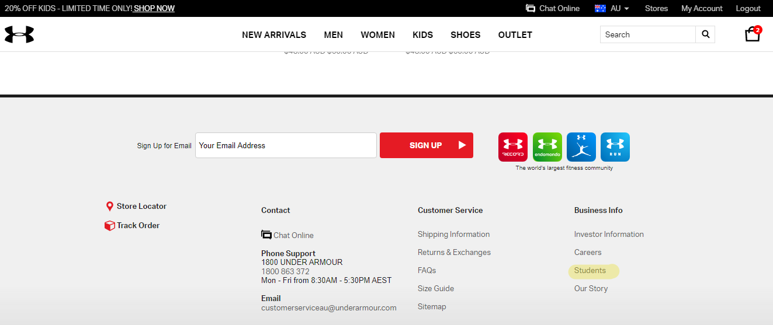This screenshot has height=325, width=773.
Task: Click the Australian flag icon
Action: pos(600,8)
